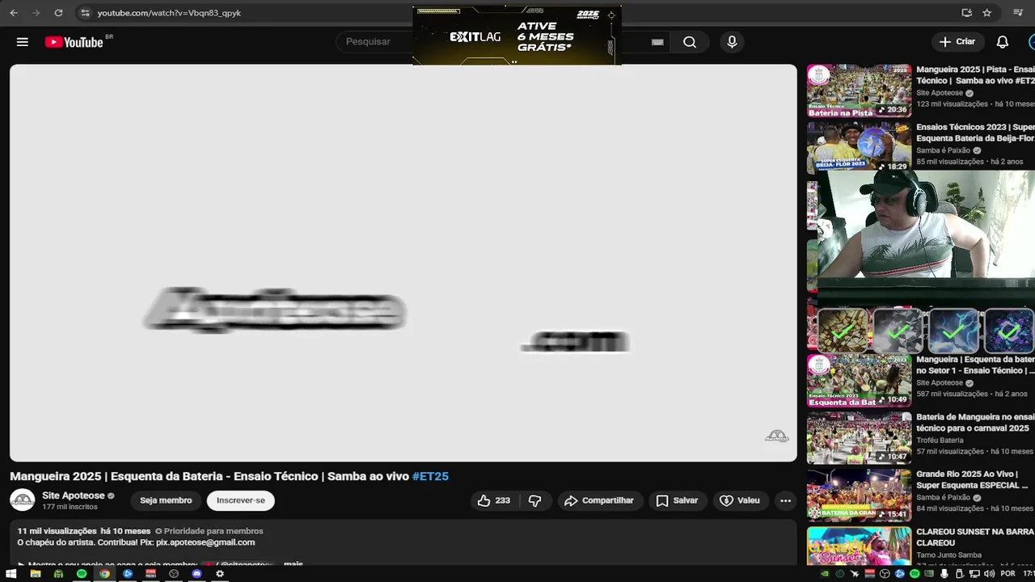
Task: Save the video with Salvar
Action: pyautogui.click(x=678, y=500)
